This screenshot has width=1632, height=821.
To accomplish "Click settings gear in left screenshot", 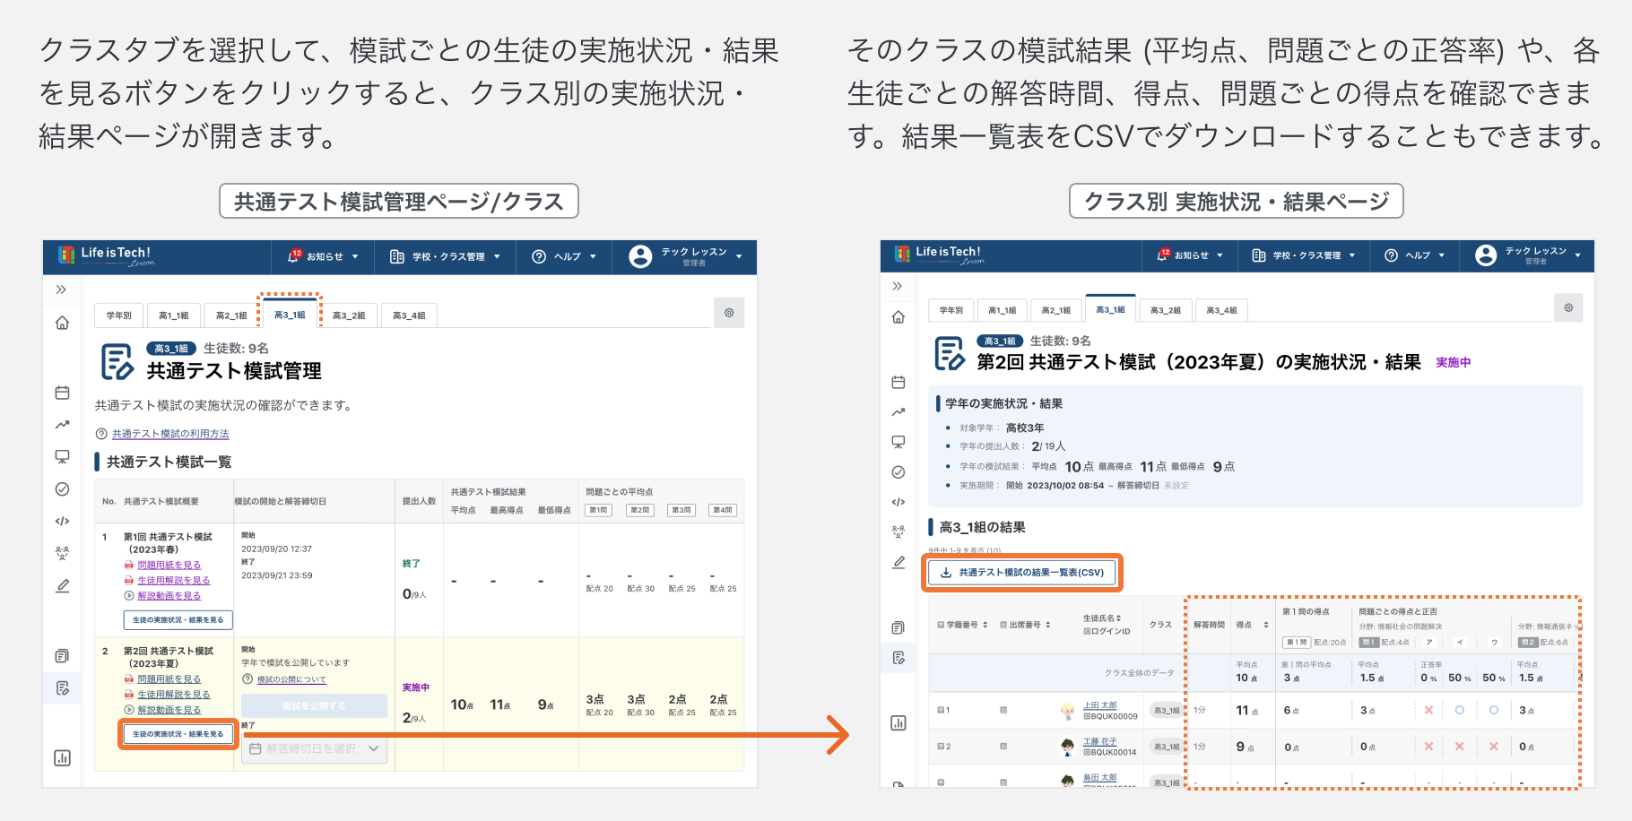I will click(x=729, y=313).
